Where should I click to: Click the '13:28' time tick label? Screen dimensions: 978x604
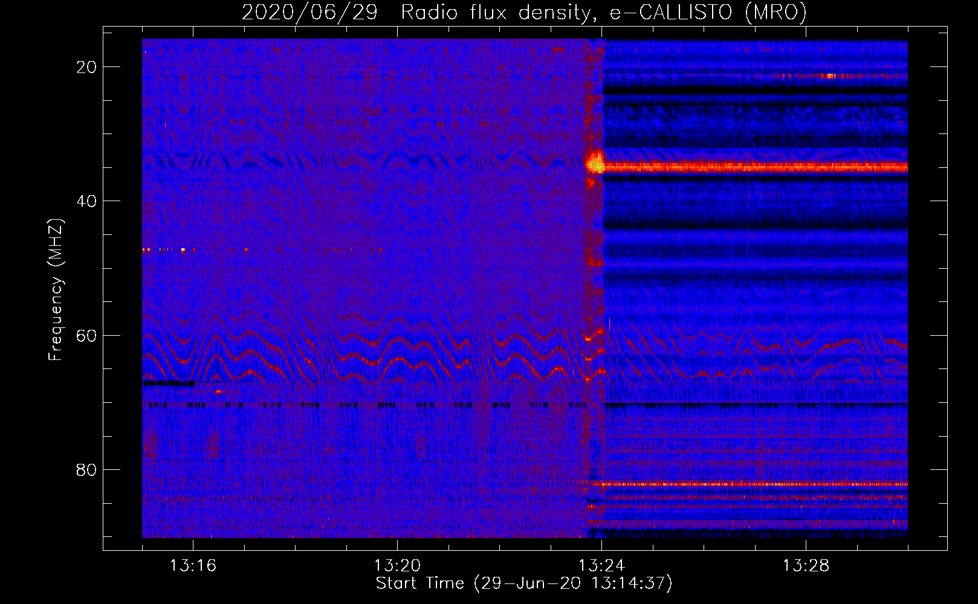[x=806, y=566]
